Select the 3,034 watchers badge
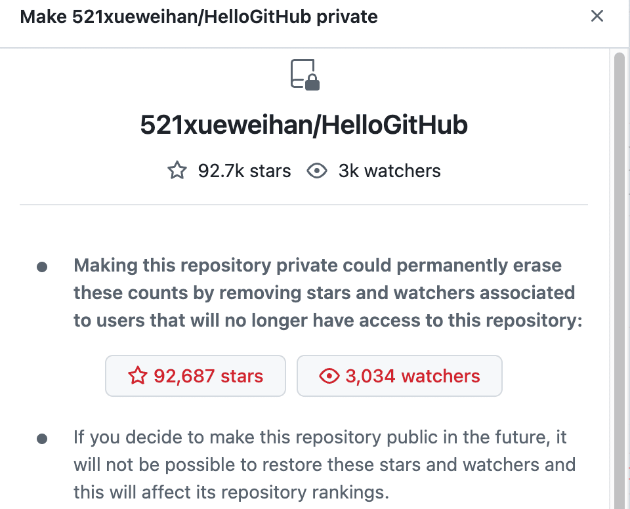This screenshot has width=630, height=509. point(400,376)
